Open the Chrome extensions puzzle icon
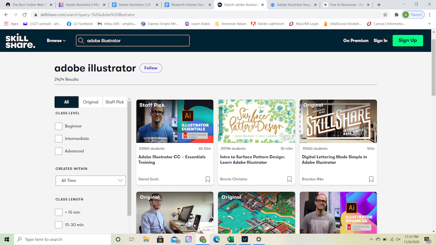The height and width of the screenshot is (245, 436). 396,15
